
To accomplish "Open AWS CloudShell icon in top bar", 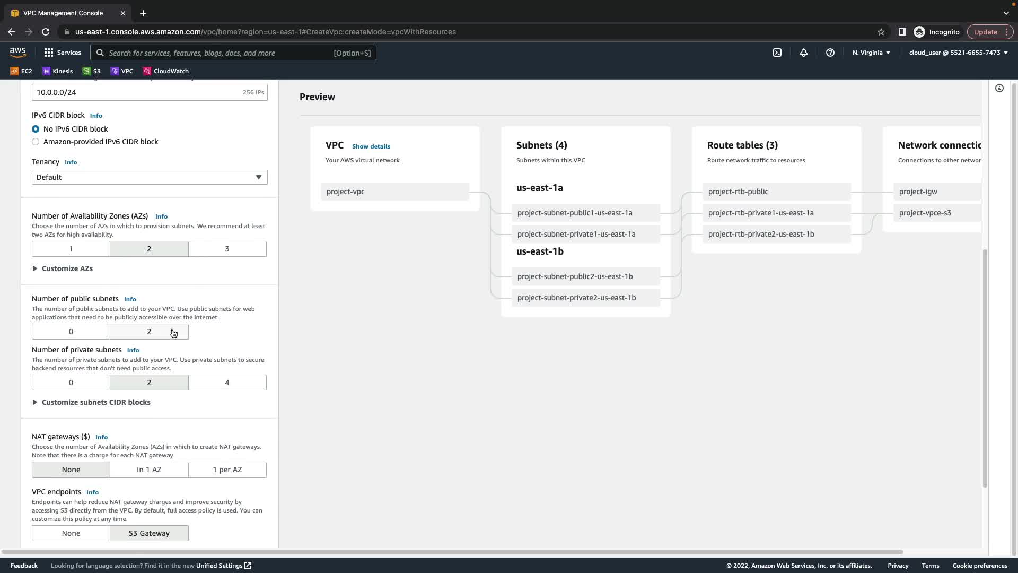I will tap(777, 53).
